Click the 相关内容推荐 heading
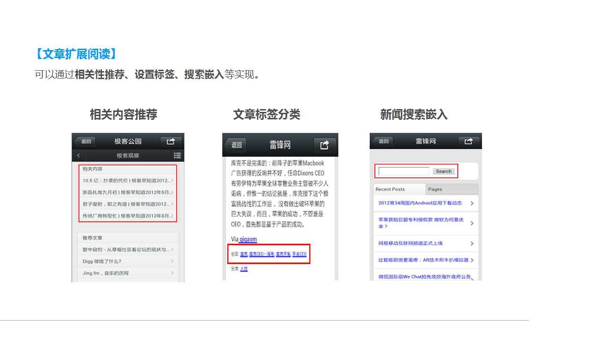 tap(124, 115)
